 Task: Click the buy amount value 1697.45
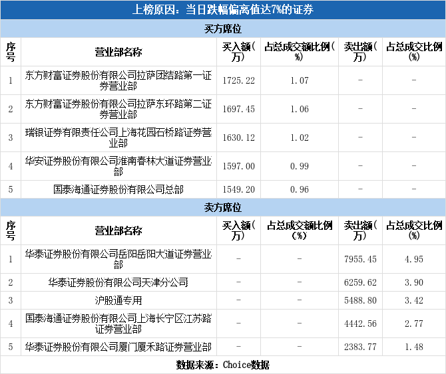[x=239, y=109]
